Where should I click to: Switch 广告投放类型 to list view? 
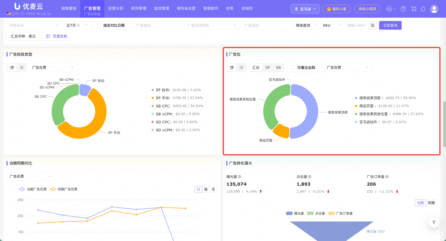pos(22,67)
